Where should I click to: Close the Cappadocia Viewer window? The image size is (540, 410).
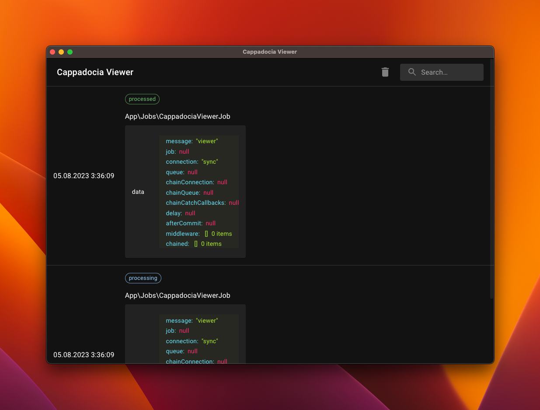click(x=52, y=52)
